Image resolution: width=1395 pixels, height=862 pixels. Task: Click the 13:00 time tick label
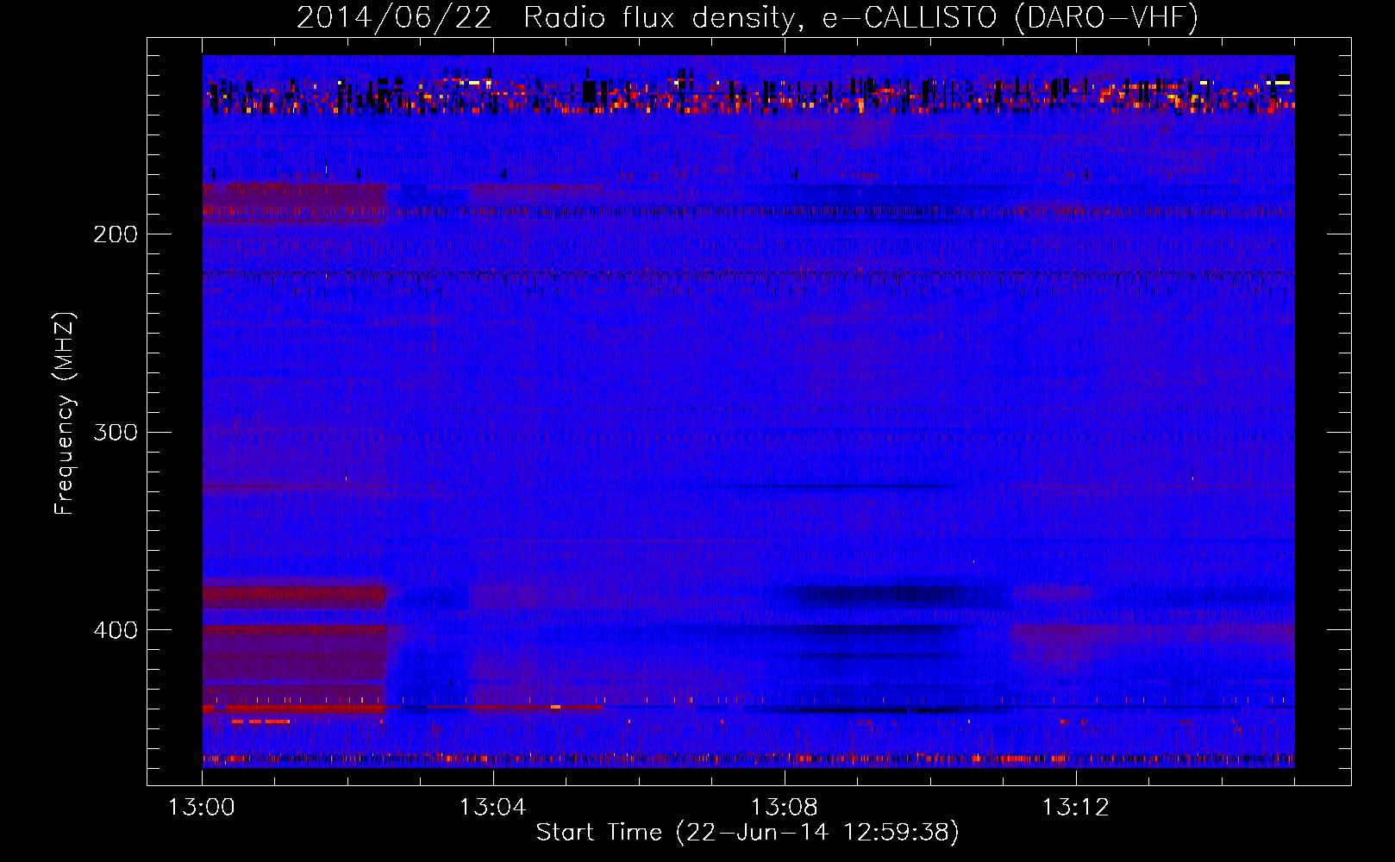pyautogui.click(x=202, y=808)
